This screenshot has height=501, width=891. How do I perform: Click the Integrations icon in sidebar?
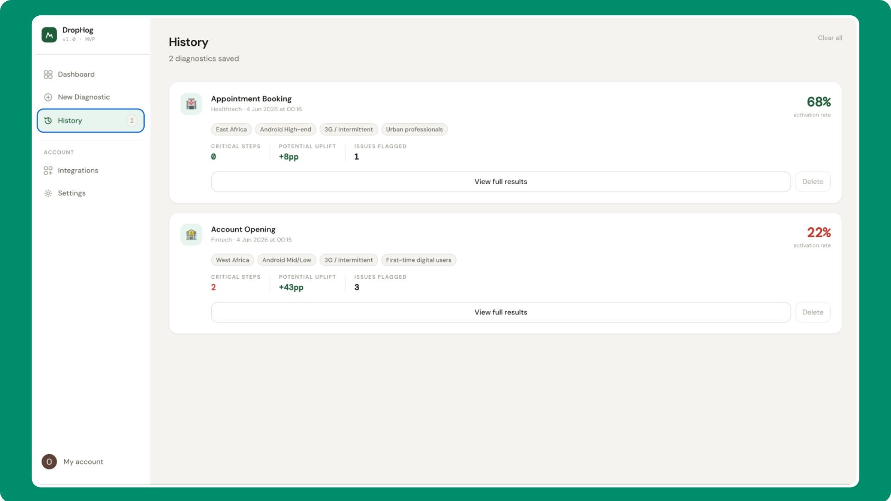point(48,171)
